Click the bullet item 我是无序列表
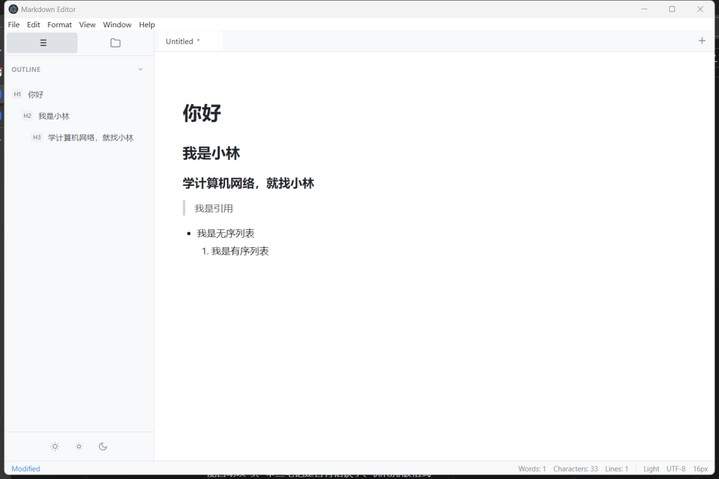The image size is (719, 479). click(x=226, y=234)
